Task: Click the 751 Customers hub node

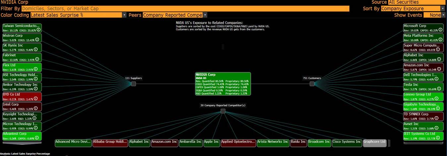Action: tap(312, 84)
